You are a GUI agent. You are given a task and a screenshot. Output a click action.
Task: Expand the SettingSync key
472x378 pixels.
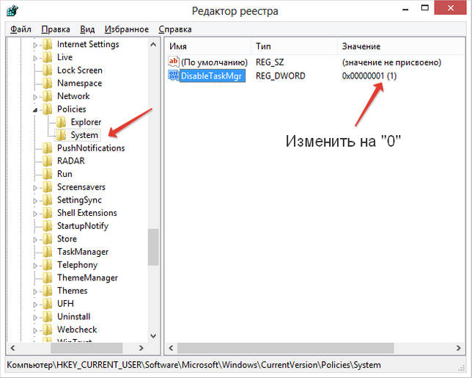click(x=35, y=201)
